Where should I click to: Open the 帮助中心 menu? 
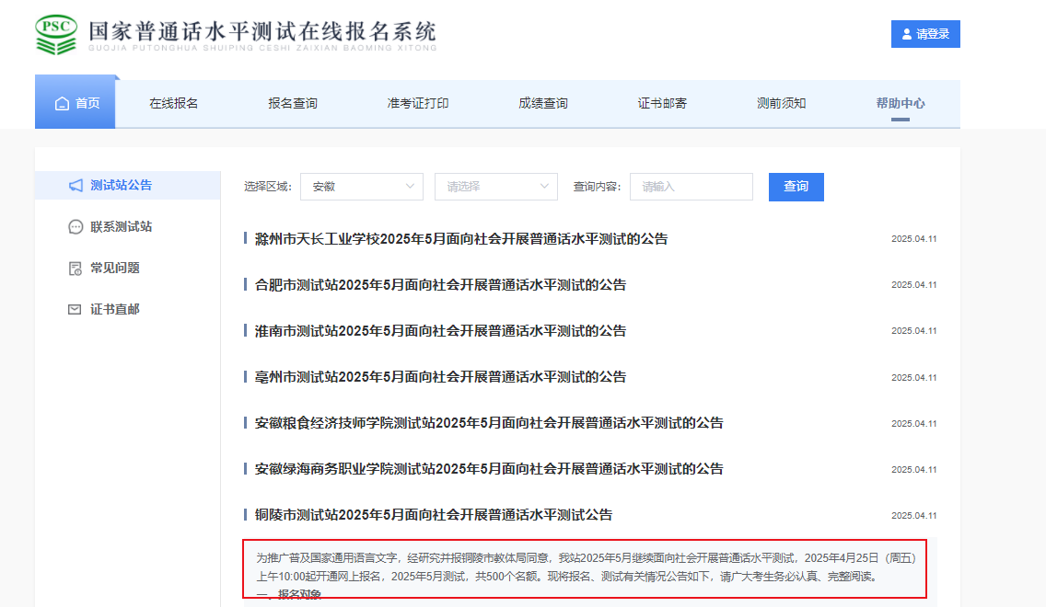point(901,103)
